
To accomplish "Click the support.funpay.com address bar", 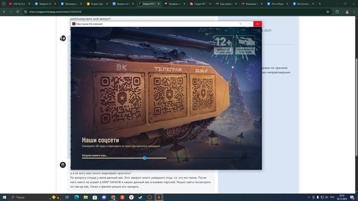I will [x=176, y=12].
